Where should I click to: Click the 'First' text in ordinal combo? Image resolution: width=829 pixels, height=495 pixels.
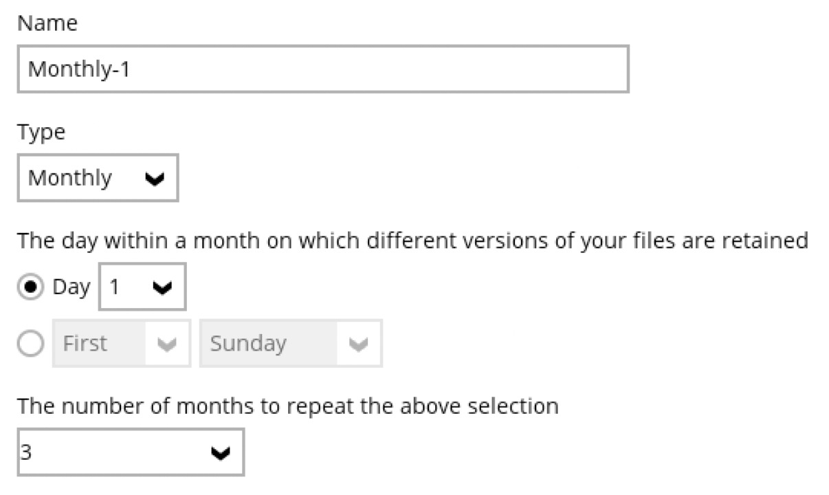[x=85, y=343]
